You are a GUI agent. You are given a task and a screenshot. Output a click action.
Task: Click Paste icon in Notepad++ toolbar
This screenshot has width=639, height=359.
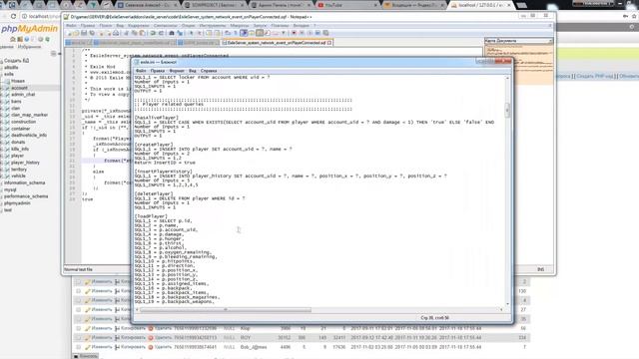point(142,33)
